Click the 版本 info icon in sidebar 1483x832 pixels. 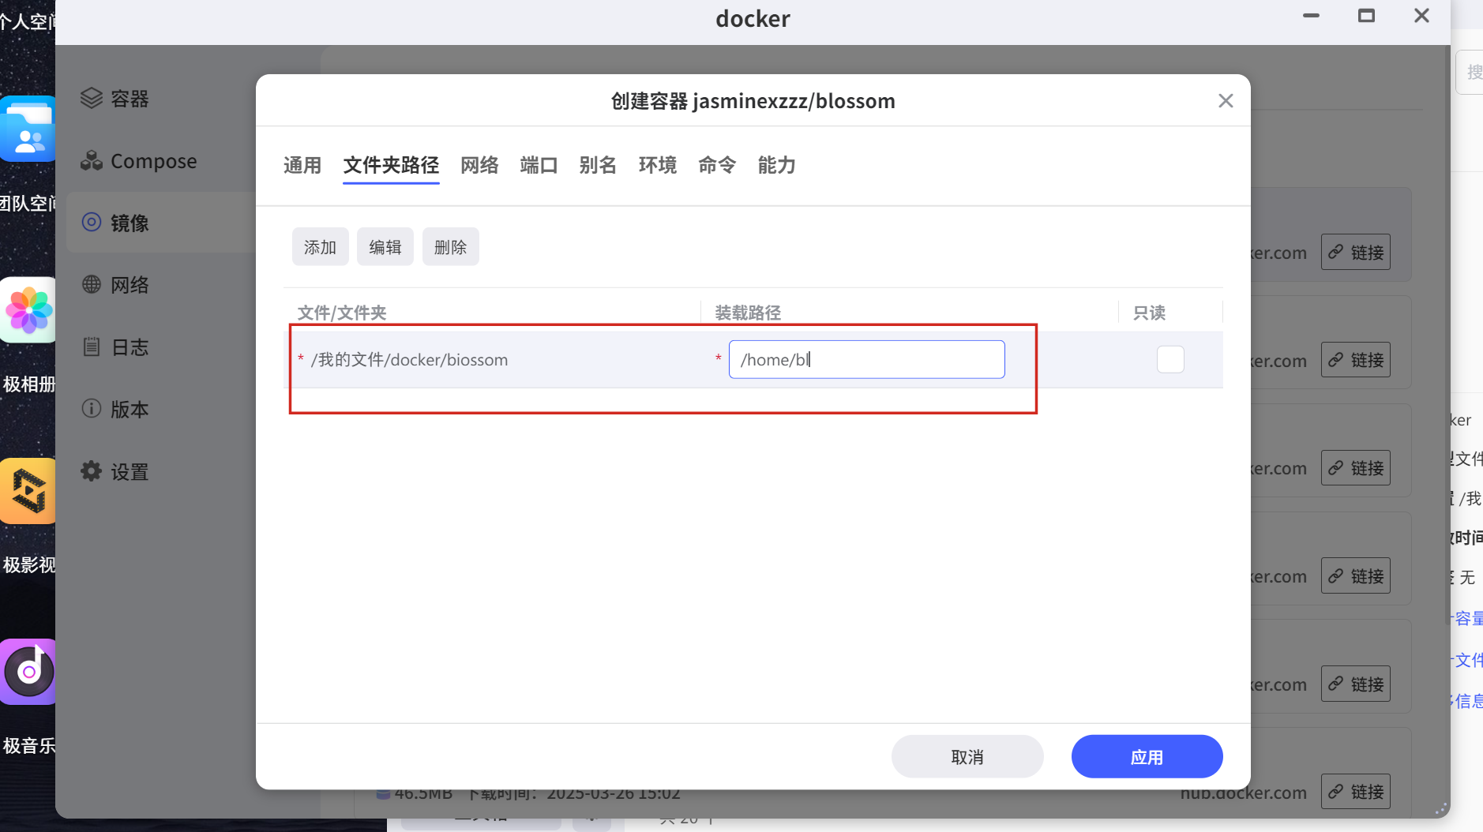[92, 409]
